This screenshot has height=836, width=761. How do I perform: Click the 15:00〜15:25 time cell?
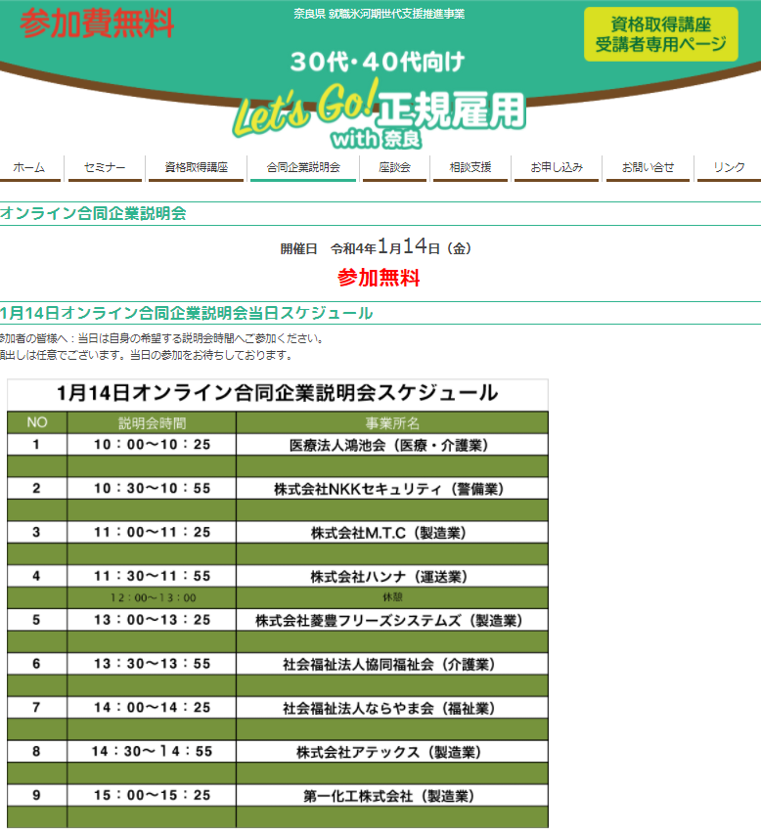152,795
